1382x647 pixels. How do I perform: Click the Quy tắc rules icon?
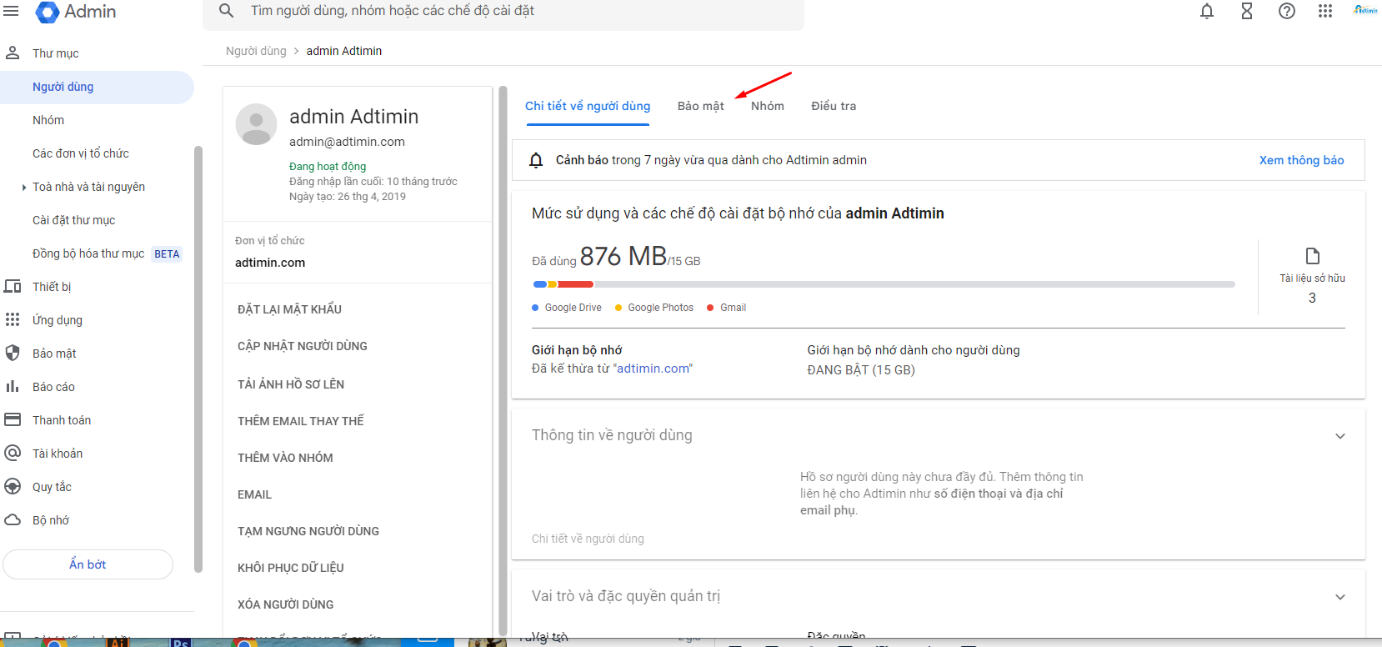[x=13, y=487]
